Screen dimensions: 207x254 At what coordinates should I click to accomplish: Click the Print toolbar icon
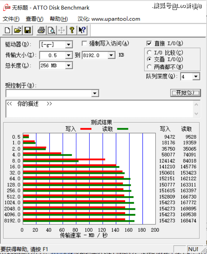tap(41, 30)
